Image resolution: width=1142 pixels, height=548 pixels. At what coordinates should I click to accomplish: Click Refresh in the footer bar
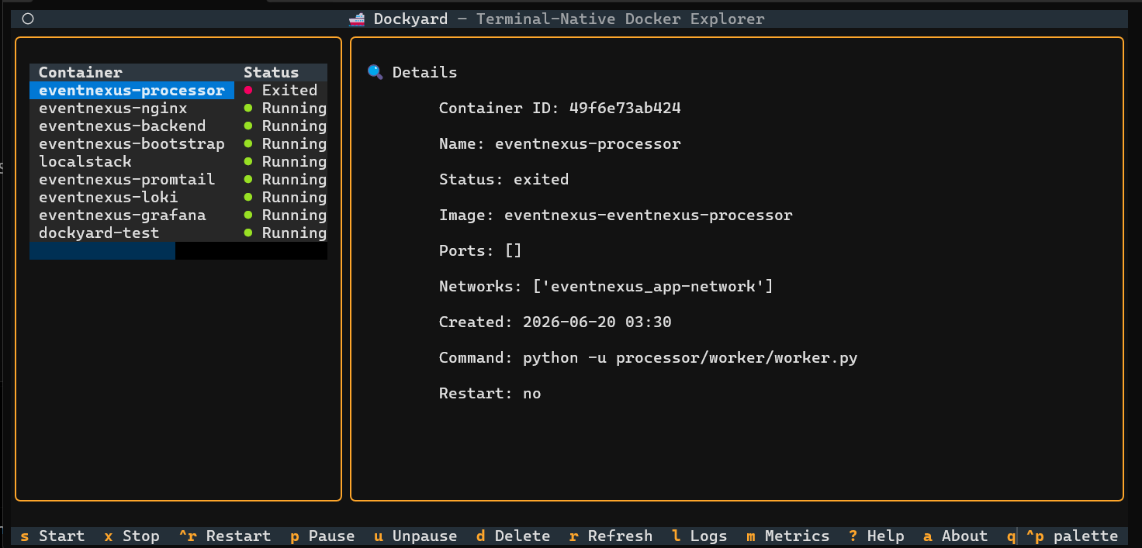click(x=611, y=536)
